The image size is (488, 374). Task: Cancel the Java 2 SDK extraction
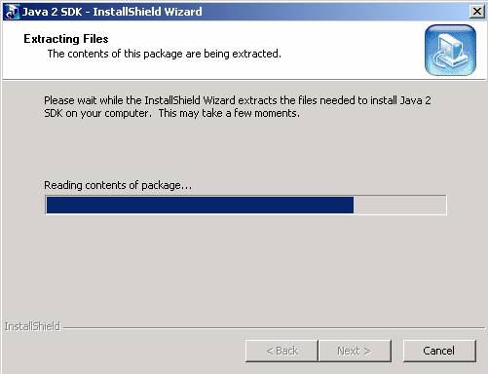[439, 351]
